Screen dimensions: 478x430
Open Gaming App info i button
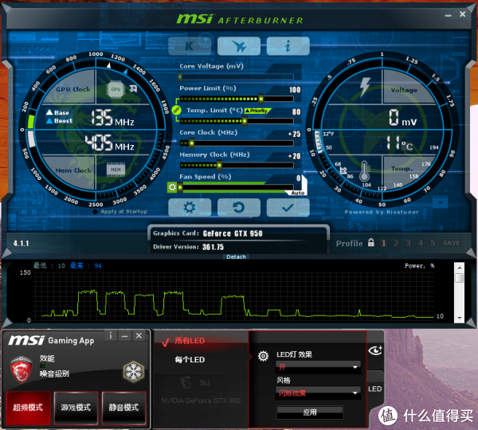tap(111, 336)
